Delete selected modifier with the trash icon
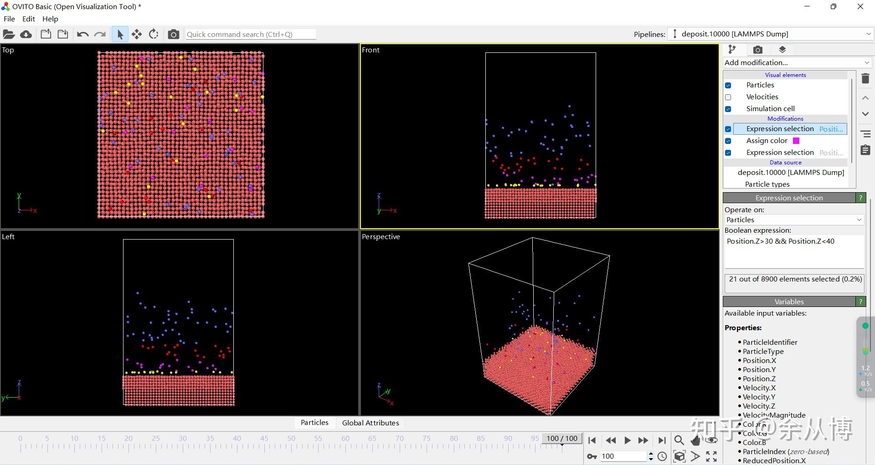The image size is (875, 465). 865,78
